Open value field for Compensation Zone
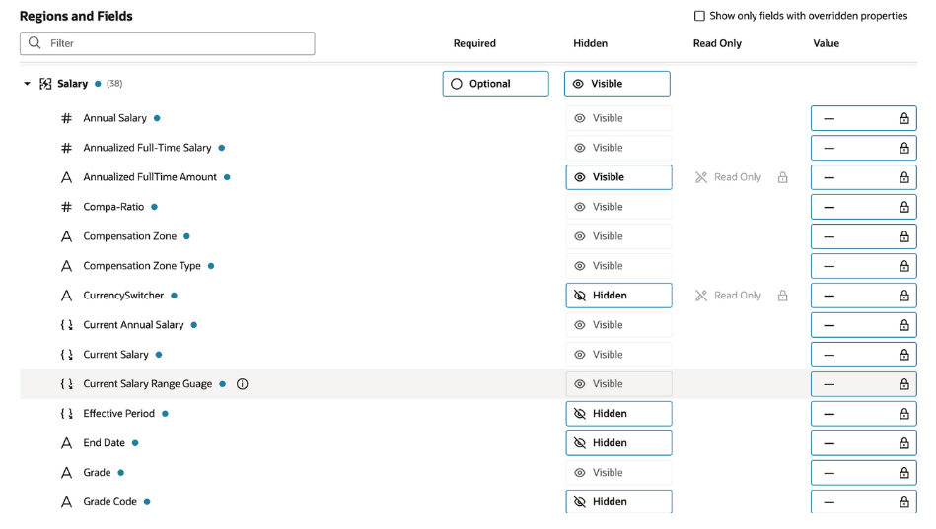Image resolution: width=936 pixels, height=529 pixels. (853, 236)
